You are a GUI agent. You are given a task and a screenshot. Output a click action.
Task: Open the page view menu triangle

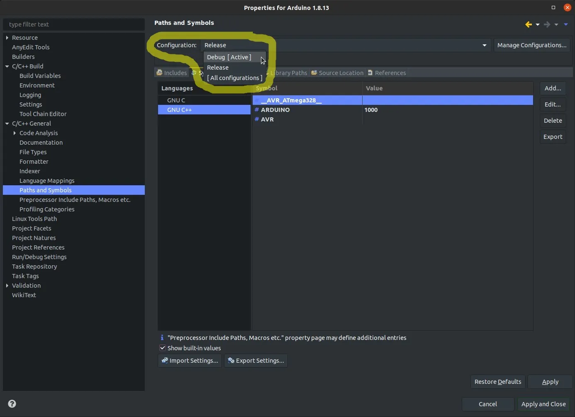tap(566, 24)
